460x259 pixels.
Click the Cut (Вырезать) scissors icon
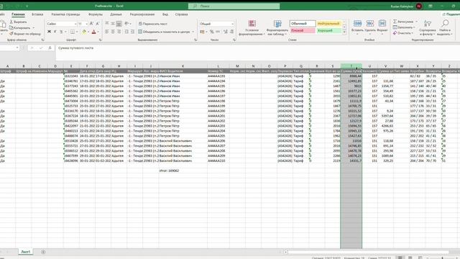tap(11, 22)
